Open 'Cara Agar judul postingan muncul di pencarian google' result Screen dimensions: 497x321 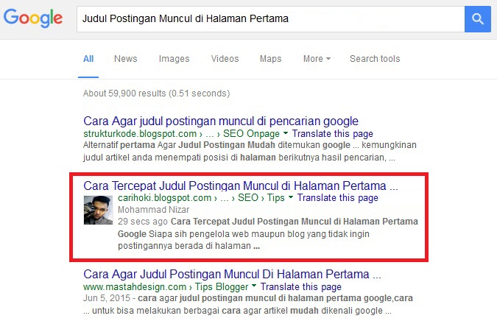(221, 121)
